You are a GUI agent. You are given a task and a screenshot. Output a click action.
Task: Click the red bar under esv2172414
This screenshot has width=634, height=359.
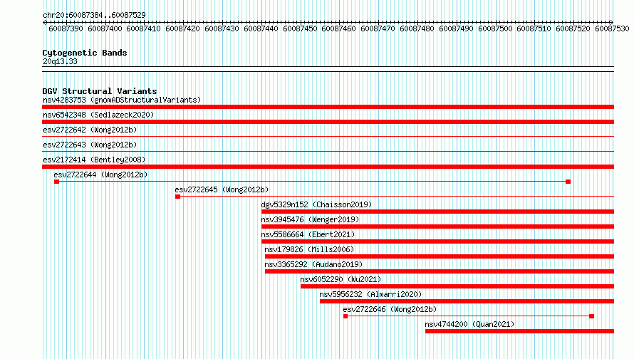click(x=328, y=167)
